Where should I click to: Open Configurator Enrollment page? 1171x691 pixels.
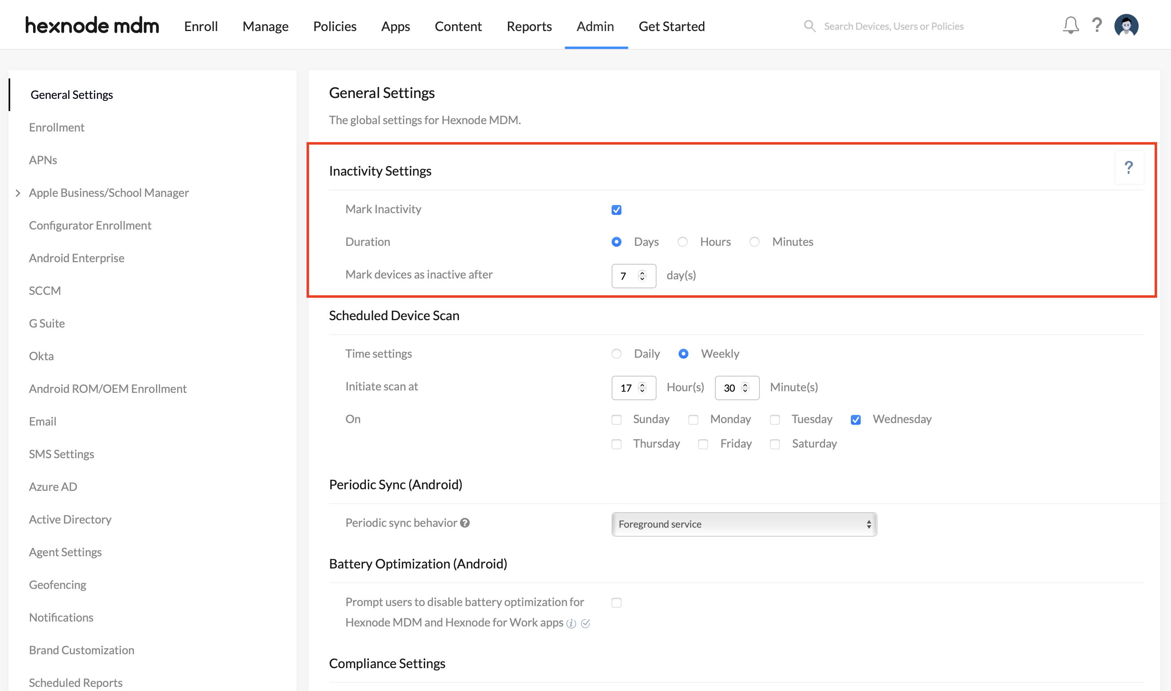90,225
